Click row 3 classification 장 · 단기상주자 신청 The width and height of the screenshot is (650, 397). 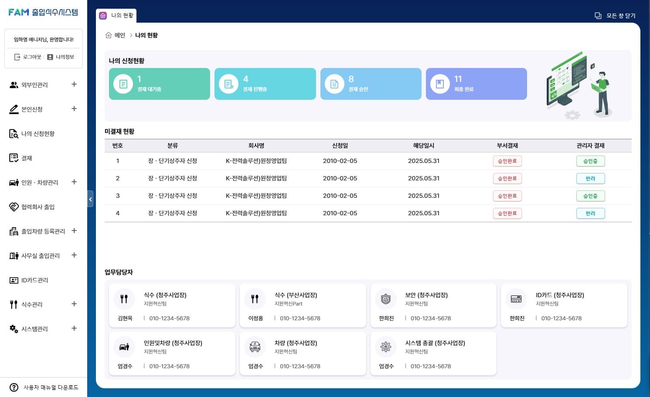[173, 196]
